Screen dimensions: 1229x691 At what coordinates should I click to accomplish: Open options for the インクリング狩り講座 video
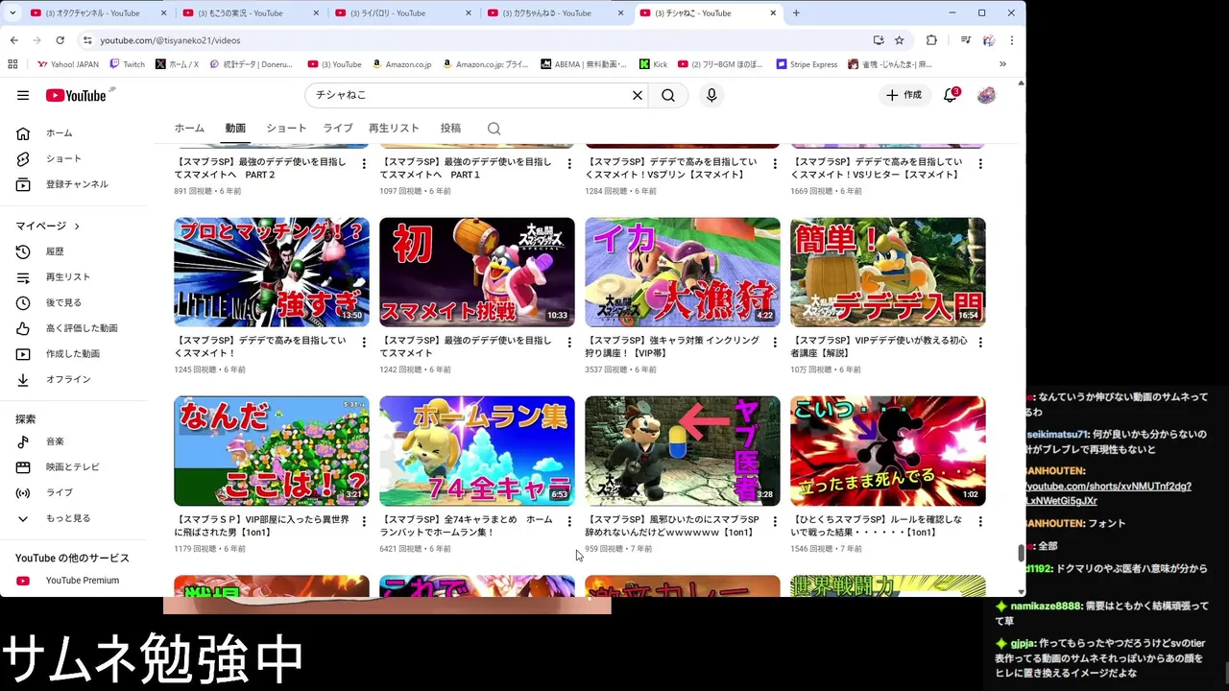775,343
